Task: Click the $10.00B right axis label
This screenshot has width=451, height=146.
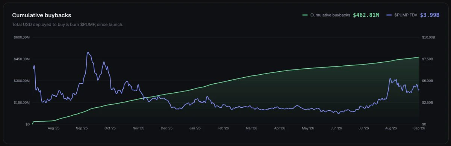Action: (428, 38)
